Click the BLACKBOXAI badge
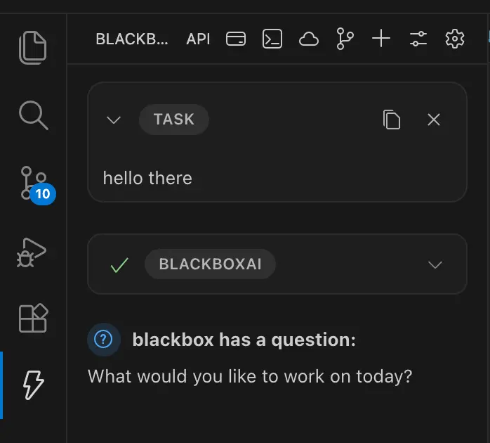The height and width of the screenshot is (443, 490). [210, 264]
